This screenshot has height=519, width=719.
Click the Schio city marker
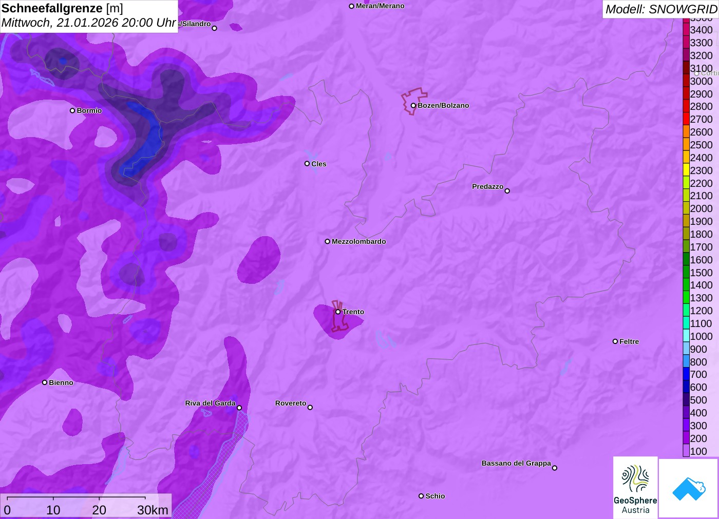click(x=421, y=496)
